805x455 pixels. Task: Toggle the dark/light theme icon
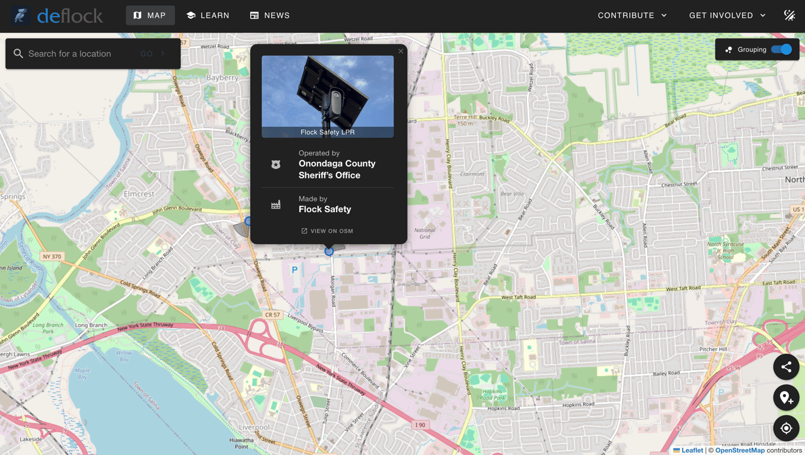(790, 15)
